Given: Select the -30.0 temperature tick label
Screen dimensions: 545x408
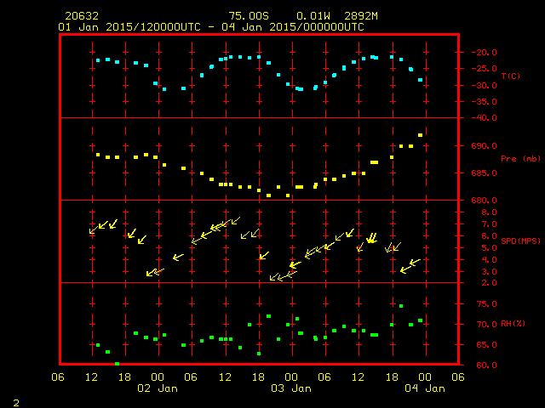Looking at the screenshot, I should click(485, 85).
